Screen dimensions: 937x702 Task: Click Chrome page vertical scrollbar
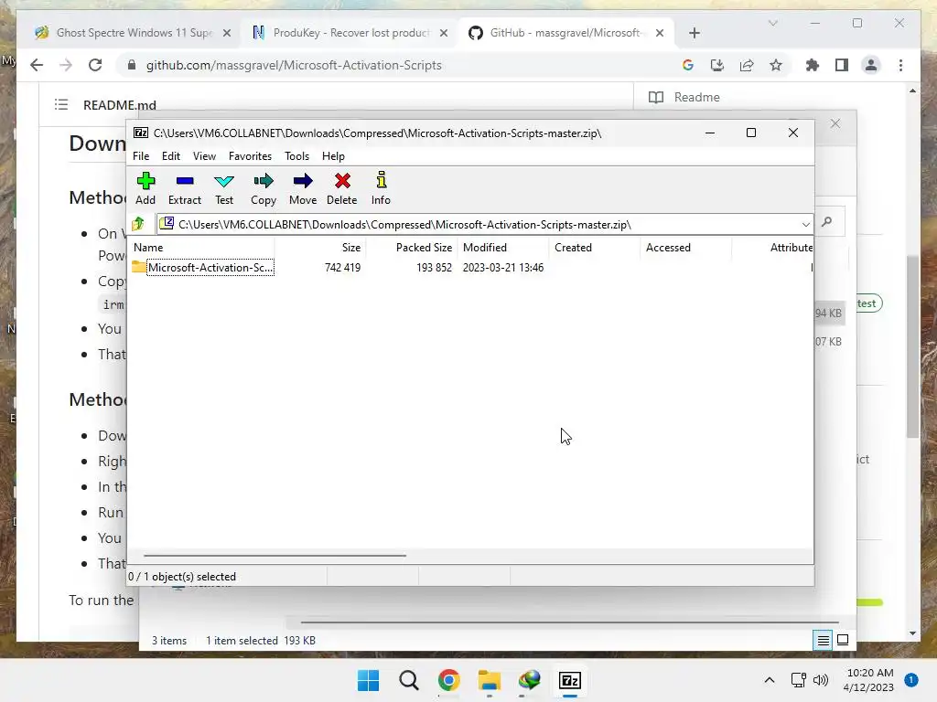[912, 346]
